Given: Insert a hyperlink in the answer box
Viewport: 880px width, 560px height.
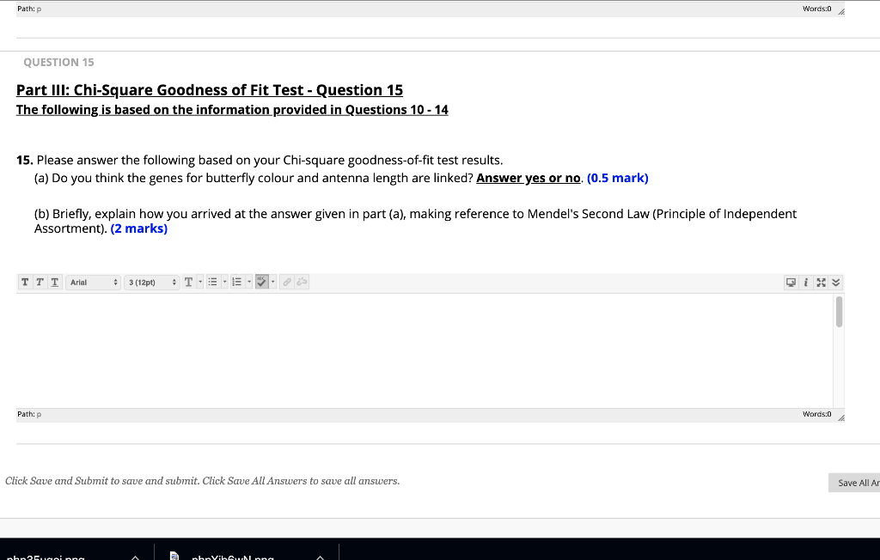Looking at the screenshot, I should 286,282.
